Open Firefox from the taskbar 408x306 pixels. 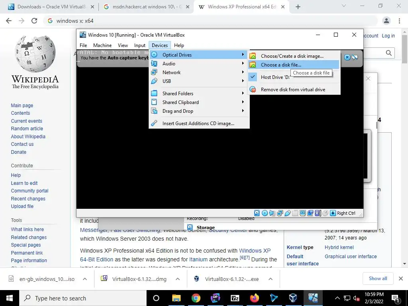(255, 298)
